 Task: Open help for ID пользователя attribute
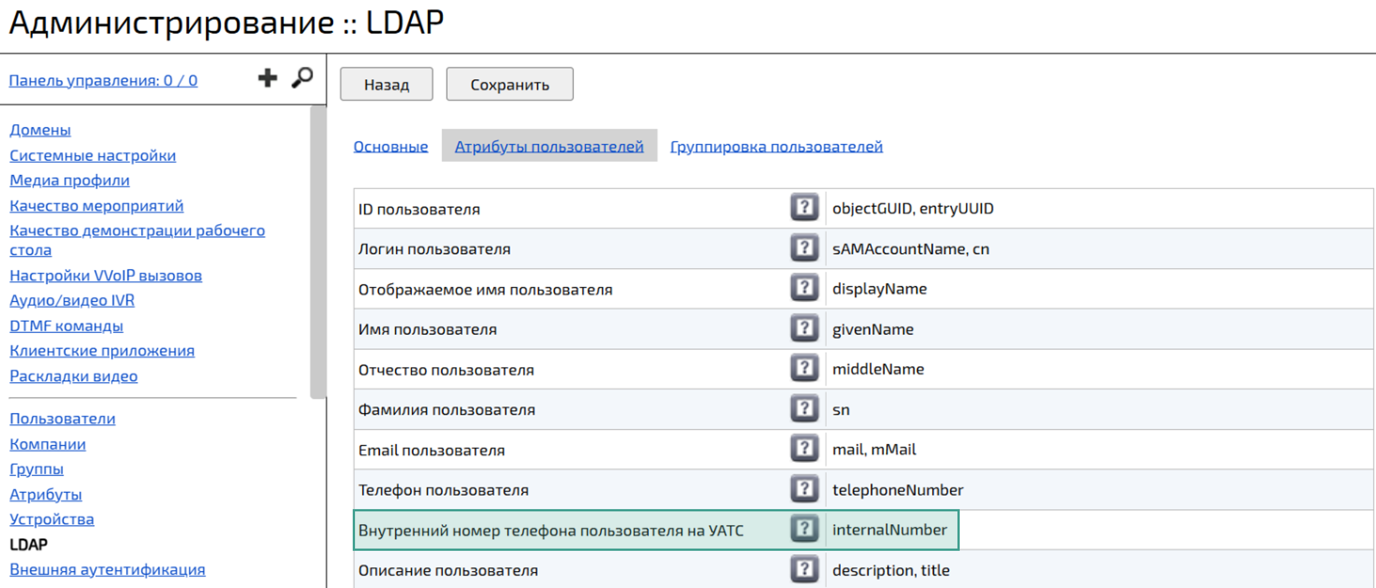(x=804, y=208)
